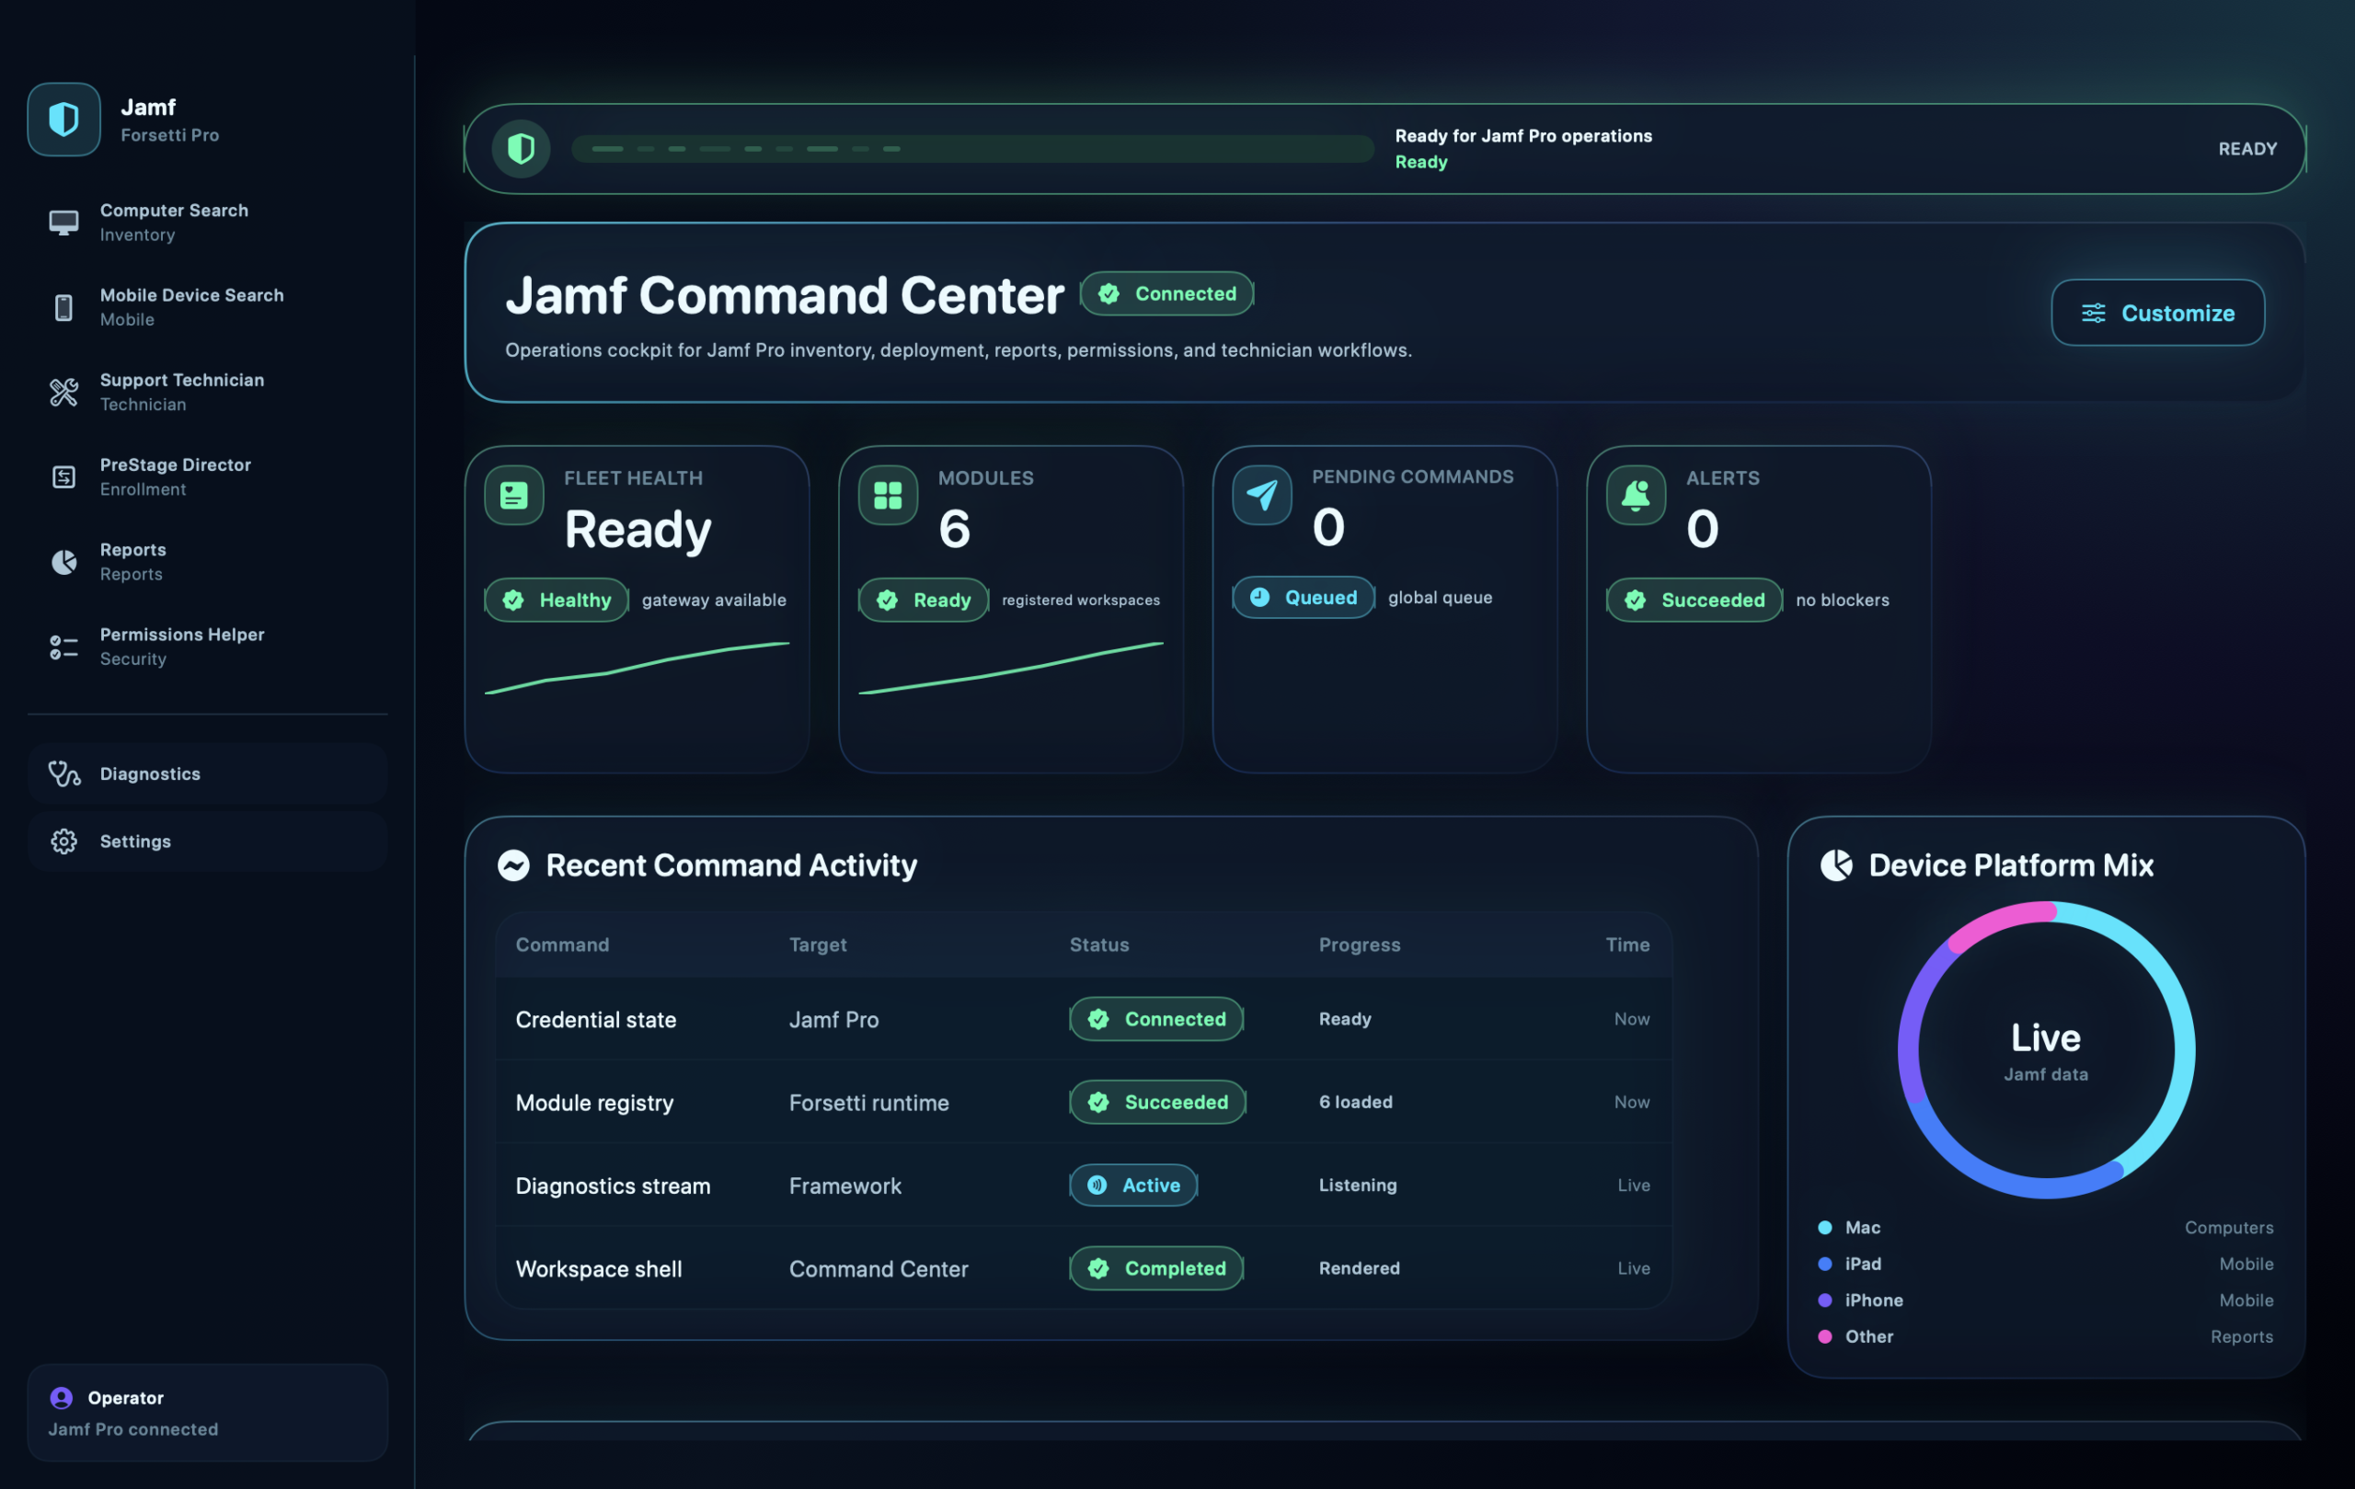Click the iPad blue legend dot
This screenshot has width=2355, height=1489.
coord(1825,1265)
